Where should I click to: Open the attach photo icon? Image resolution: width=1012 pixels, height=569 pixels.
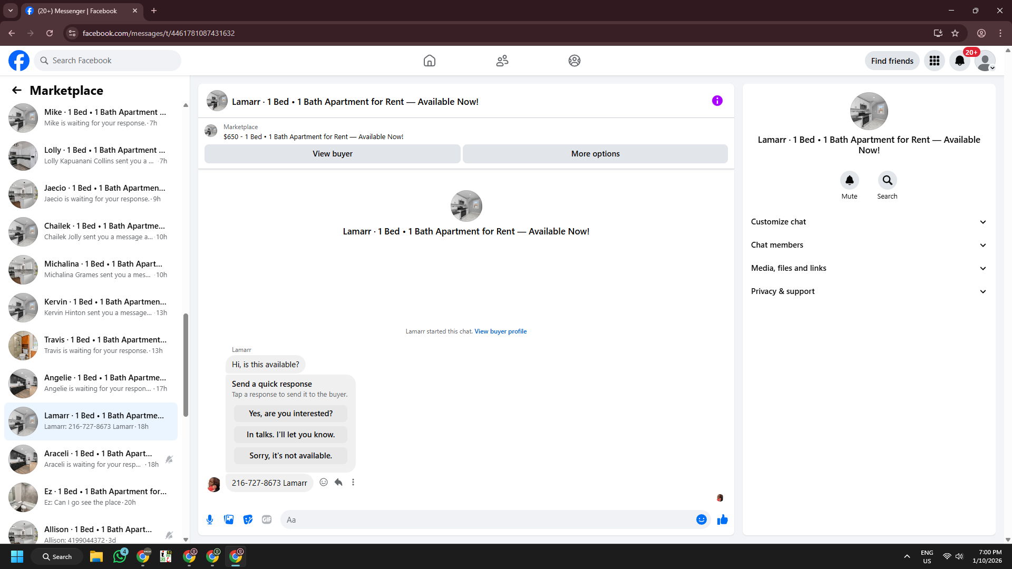(229, 519)
